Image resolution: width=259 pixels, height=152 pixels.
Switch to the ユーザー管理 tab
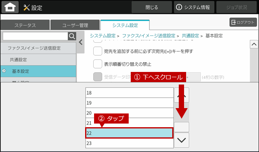(75, 25)
